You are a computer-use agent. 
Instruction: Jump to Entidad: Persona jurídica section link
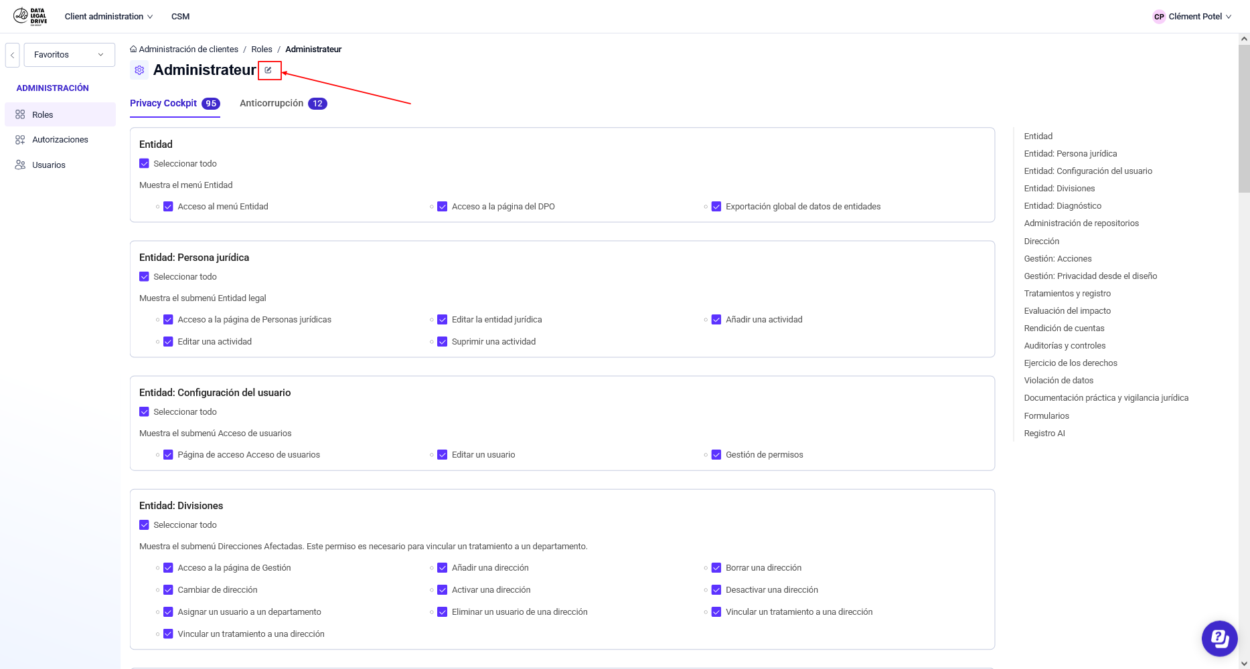[x=1071, y=154]
